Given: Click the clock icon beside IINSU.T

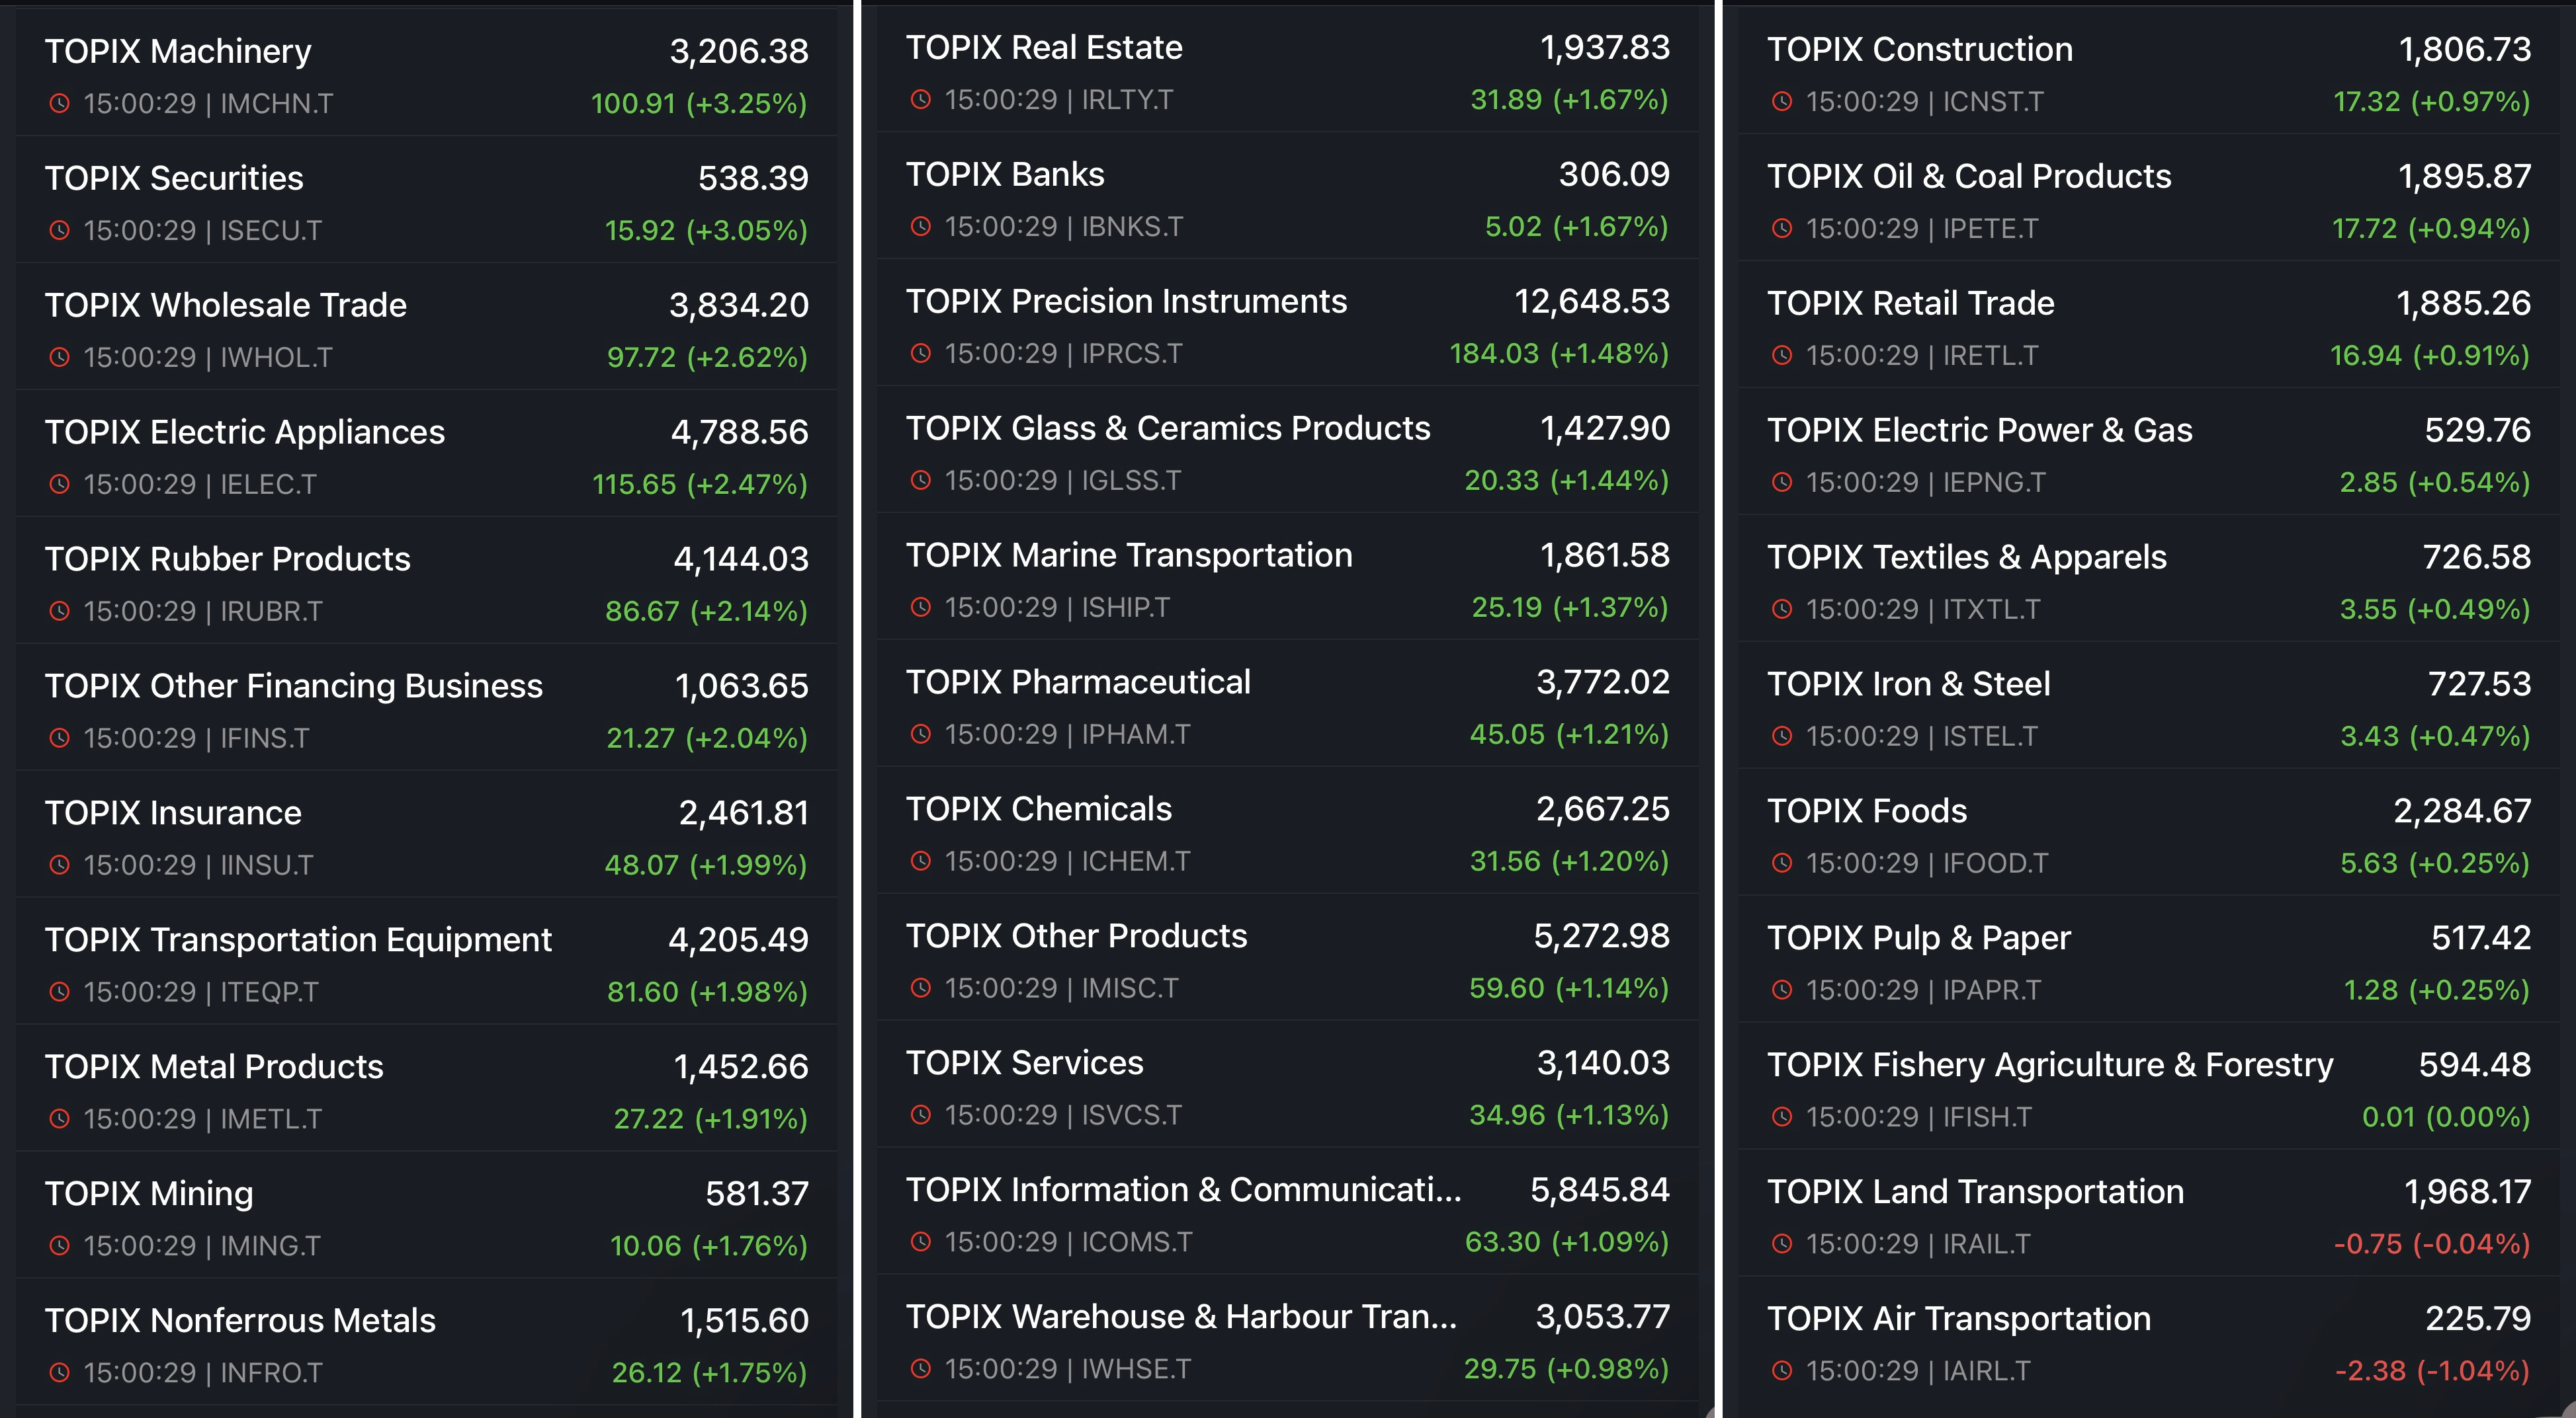Looking at the screenshot, I should (60, 865).
